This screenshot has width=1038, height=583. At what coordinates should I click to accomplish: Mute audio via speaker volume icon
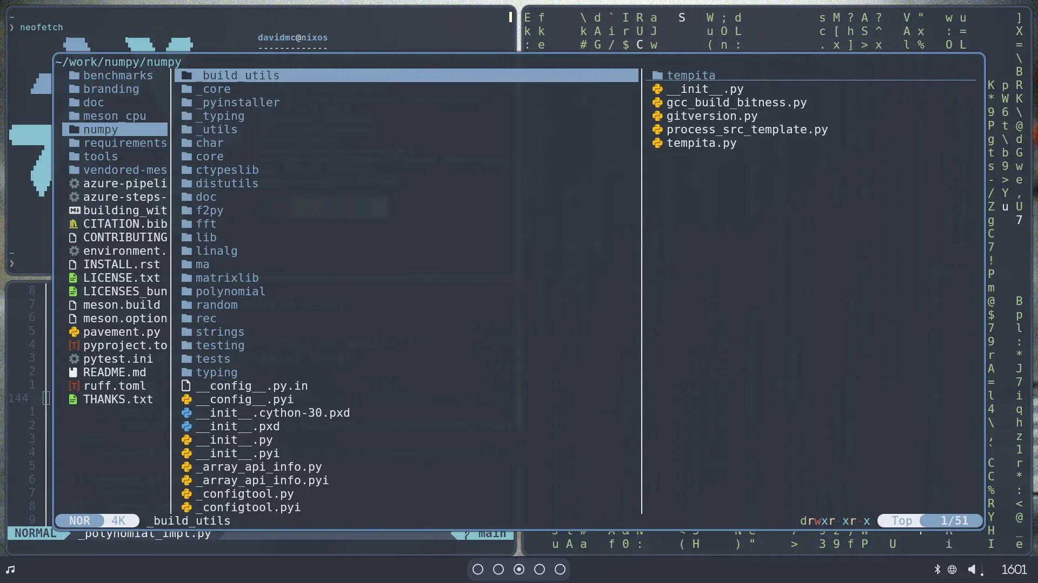point(973,570)
